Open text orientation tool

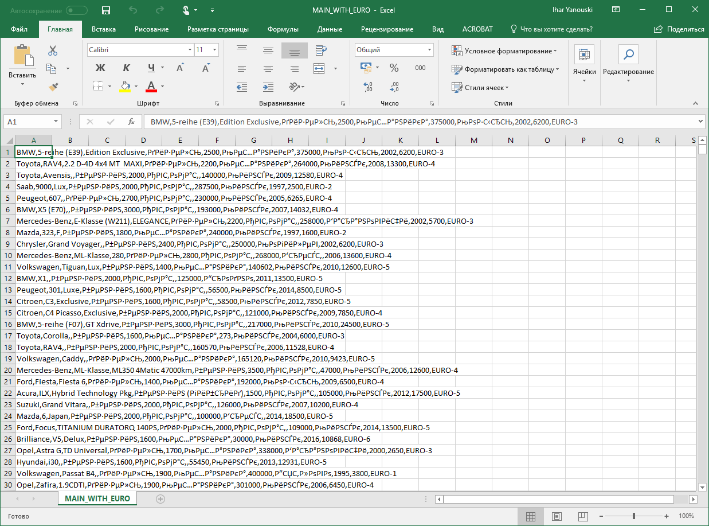click(295, 87)
